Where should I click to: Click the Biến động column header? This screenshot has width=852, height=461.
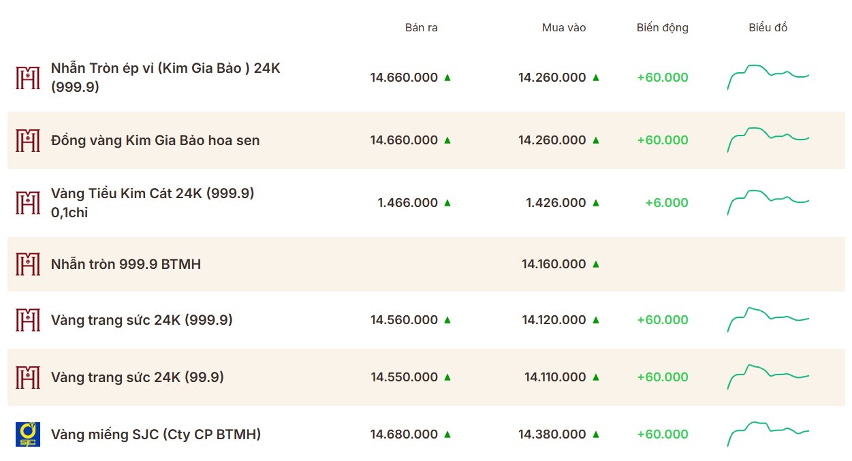[663, 28]
